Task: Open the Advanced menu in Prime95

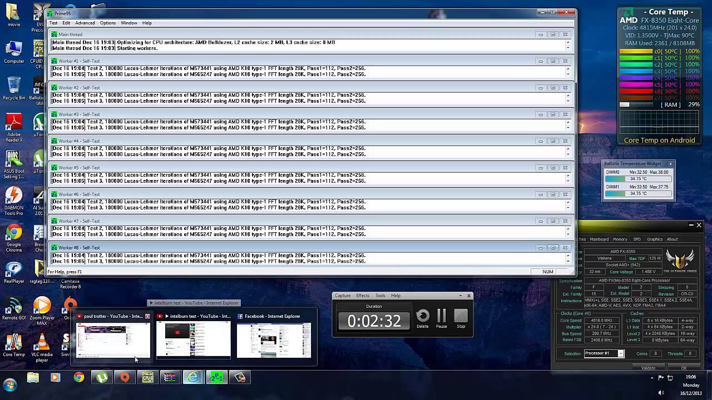Action: coord(85,23)
